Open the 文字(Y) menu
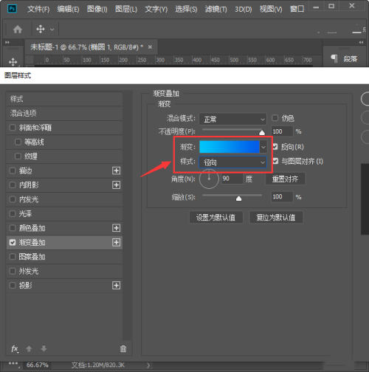 (156, 10)
